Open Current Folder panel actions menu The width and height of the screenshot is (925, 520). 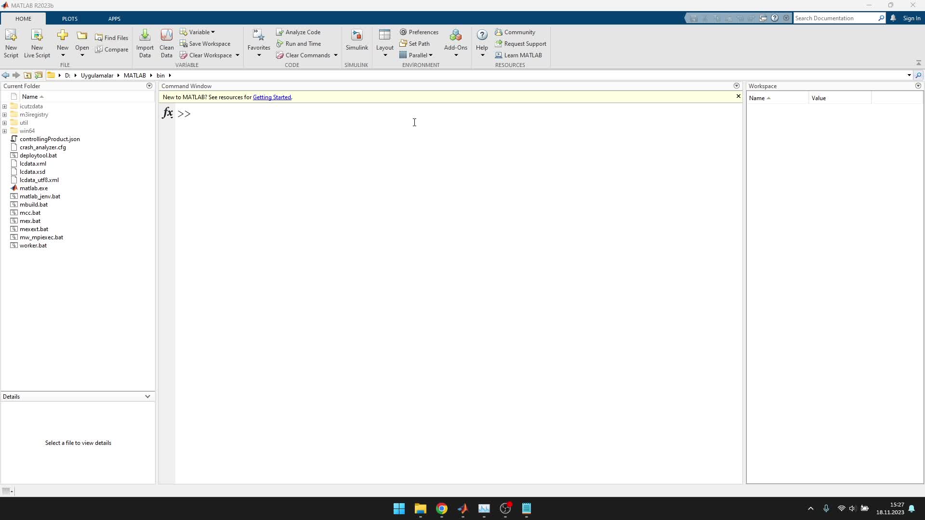pyautogui.click(x=149, y=86)
